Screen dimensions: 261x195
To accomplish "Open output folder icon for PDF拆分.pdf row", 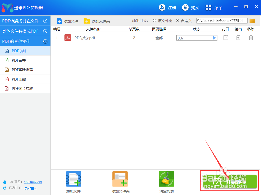I will coord(238,37).
